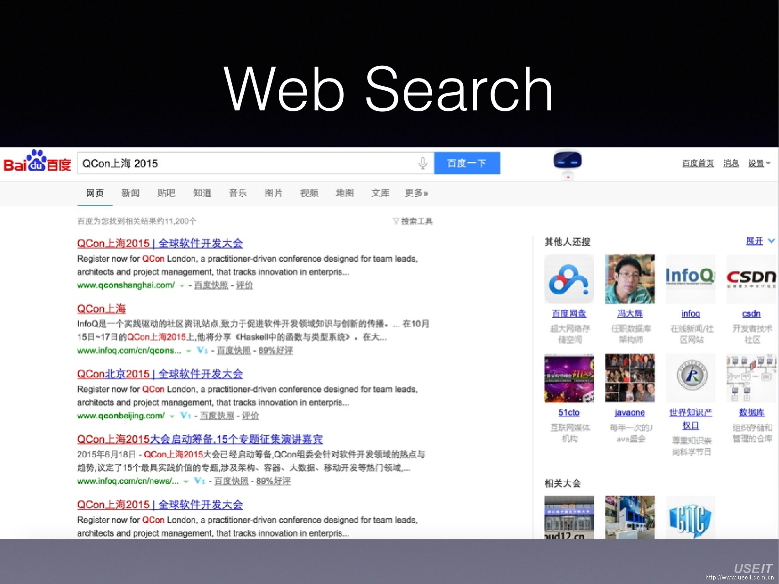Screen dimensions: 779x584
Task: Expand the dropdown arrow after www.infoq.com/cn/news
Action: click(186, 482)
